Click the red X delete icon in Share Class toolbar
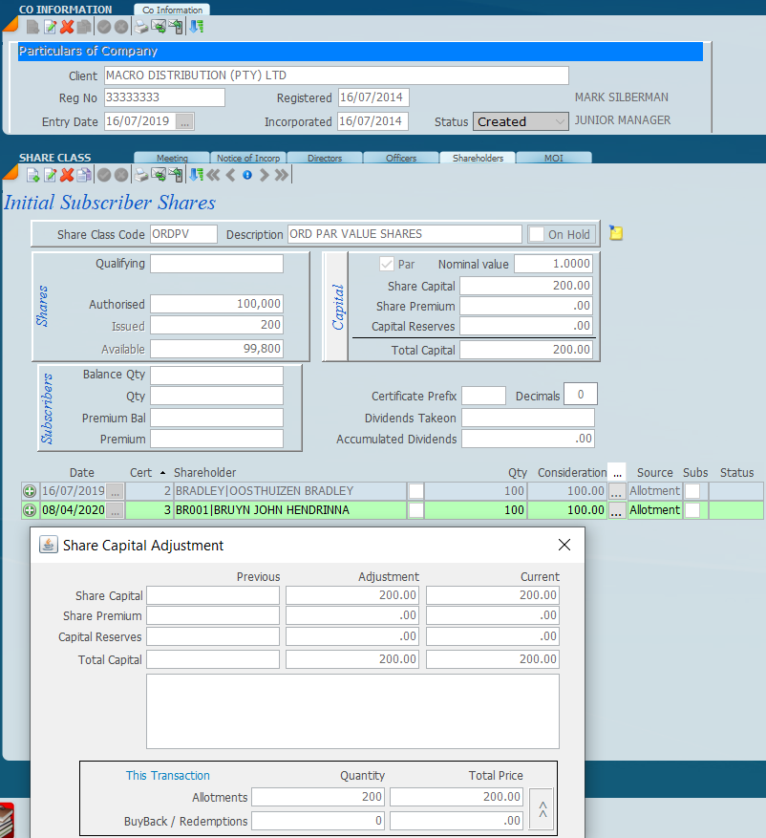This screenshot has width=766, height=838. click(x=67, y=175)
